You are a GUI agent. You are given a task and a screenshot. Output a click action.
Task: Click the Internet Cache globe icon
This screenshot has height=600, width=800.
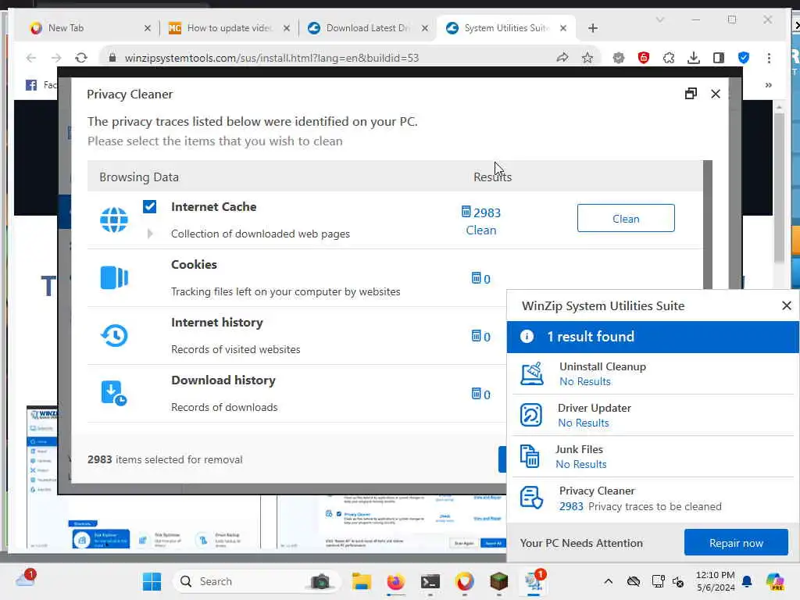pyautogui.click(x=114, y=220)
